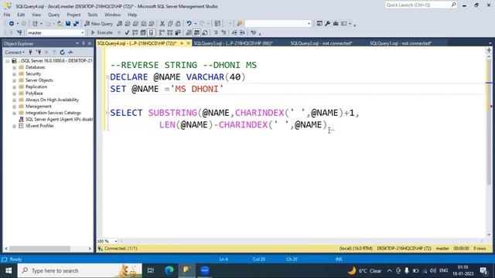The image size is (495, 278).
Task: Click the Comment Out Lines icon
Action: pyautogui.click(x=216, y=32)
